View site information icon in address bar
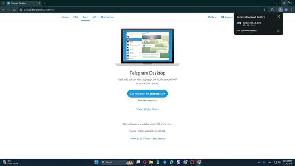This screenshot has height=166, width=295. click(21, 10)
